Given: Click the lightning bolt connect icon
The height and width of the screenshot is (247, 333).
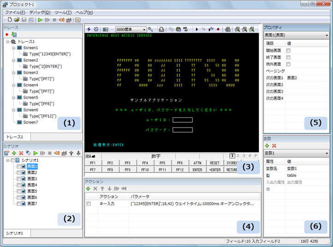Looking at the screenshot, I should (x=89, y=29).
